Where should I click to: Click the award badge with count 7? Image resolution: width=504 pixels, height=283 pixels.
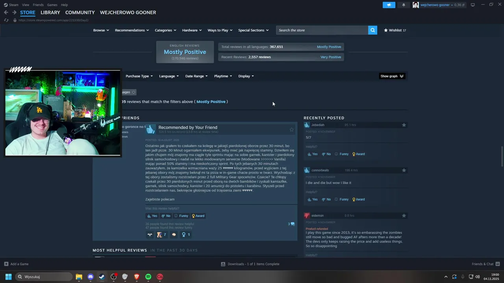161,235
